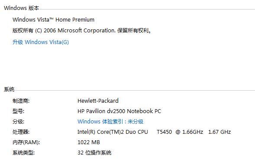Select the 内存(RAM) label
255x164 pixels.
click(x=26, y=142)
